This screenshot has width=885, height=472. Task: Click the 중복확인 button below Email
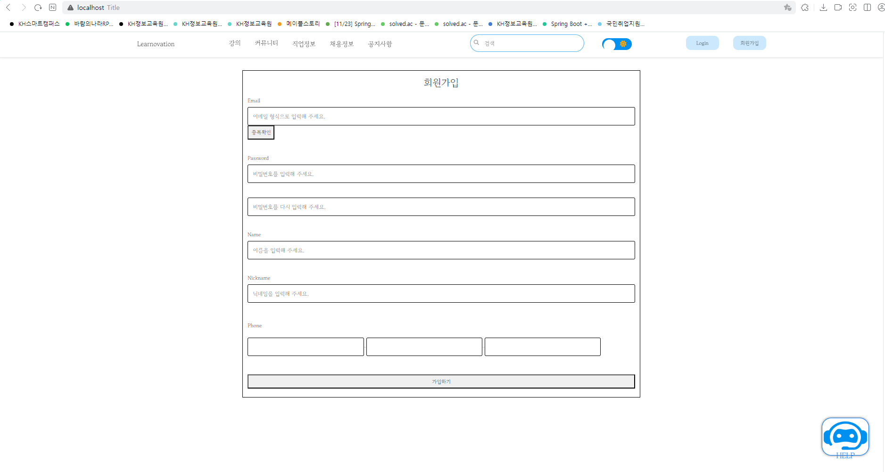click(261, 132)
